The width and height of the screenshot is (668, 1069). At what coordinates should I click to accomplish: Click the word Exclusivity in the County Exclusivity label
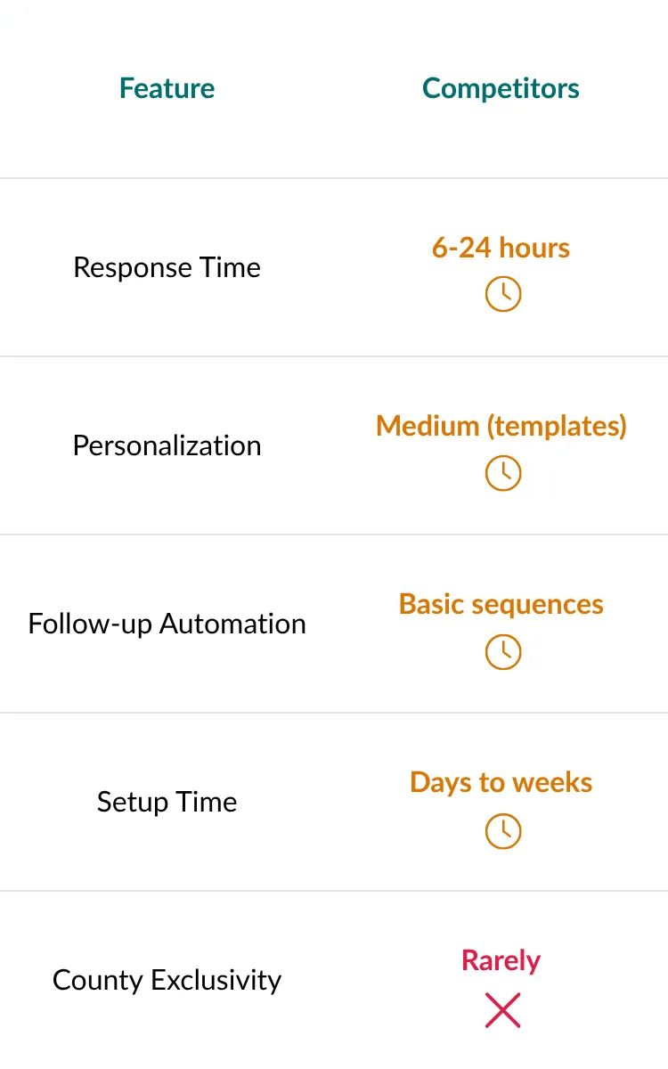[x=216, y=980]
